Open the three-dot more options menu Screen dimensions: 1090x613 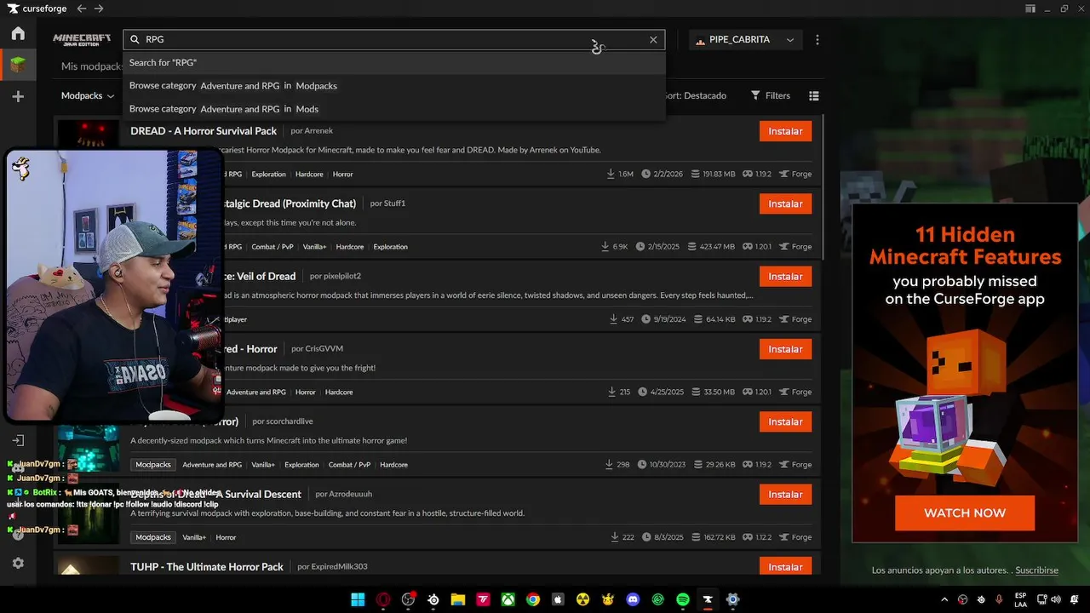817,40
